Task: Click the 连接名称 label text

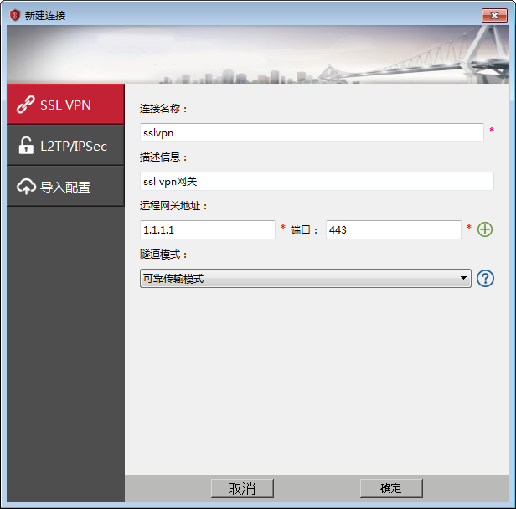Action: [163, 109]
